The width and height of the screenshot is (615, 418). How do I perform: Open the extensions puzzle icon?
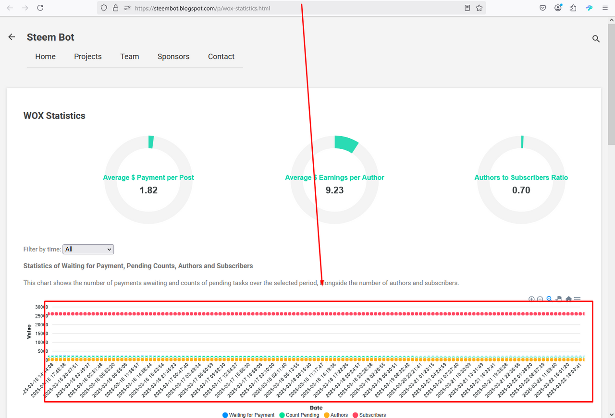(573, 8)
